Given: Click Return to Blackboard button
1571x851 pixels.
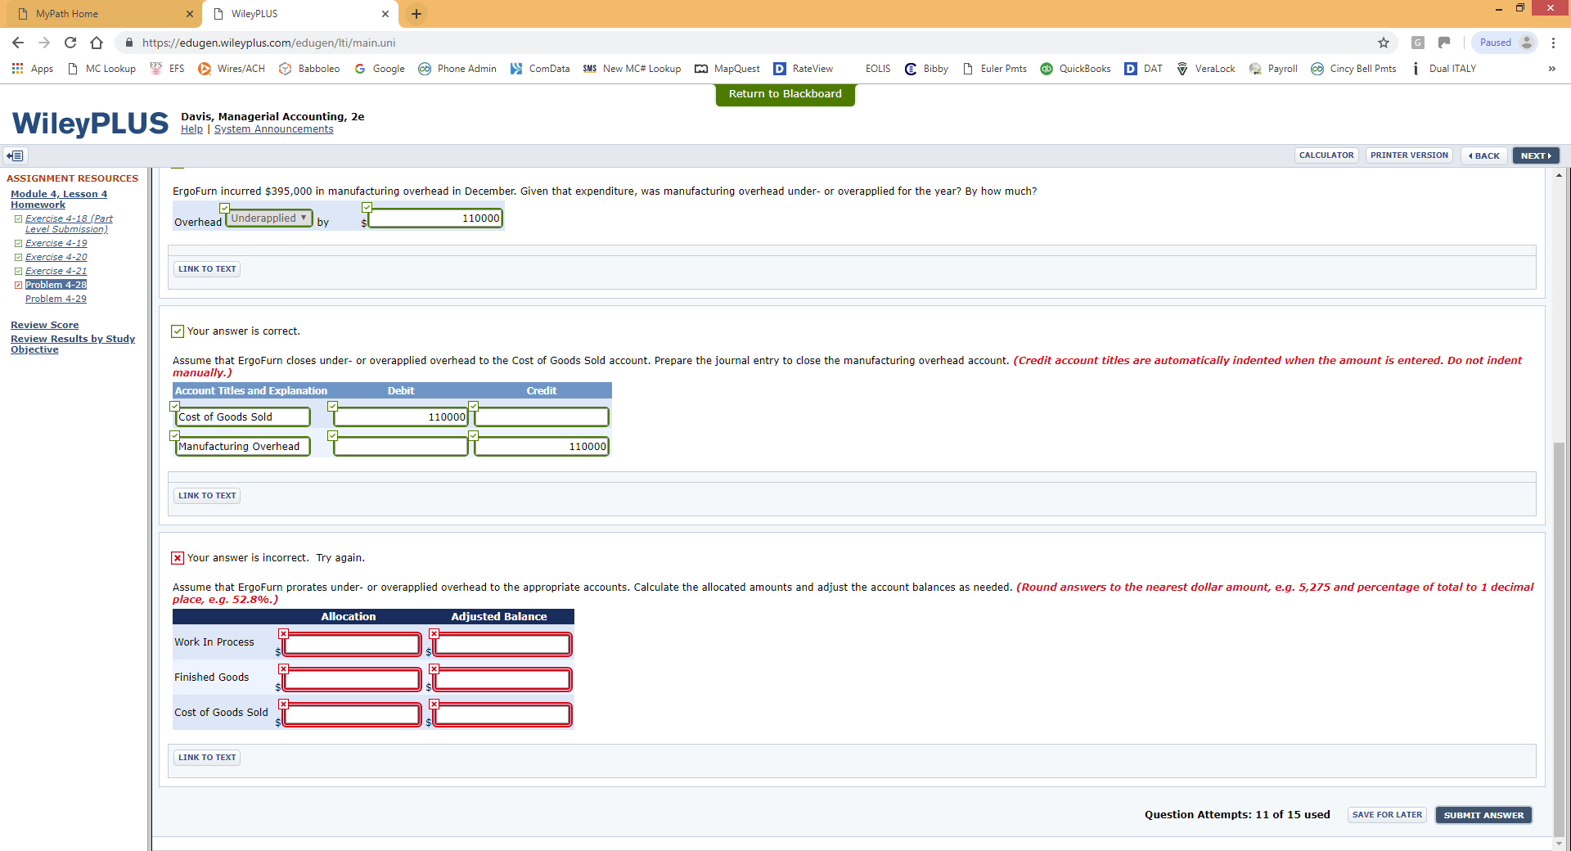Looking at the screenshot, I should point(785,94).
